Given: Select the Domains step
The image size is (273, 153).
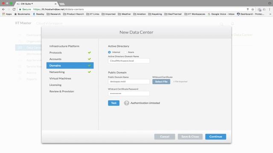Looking at the screenshot, I should coord(70,65).
